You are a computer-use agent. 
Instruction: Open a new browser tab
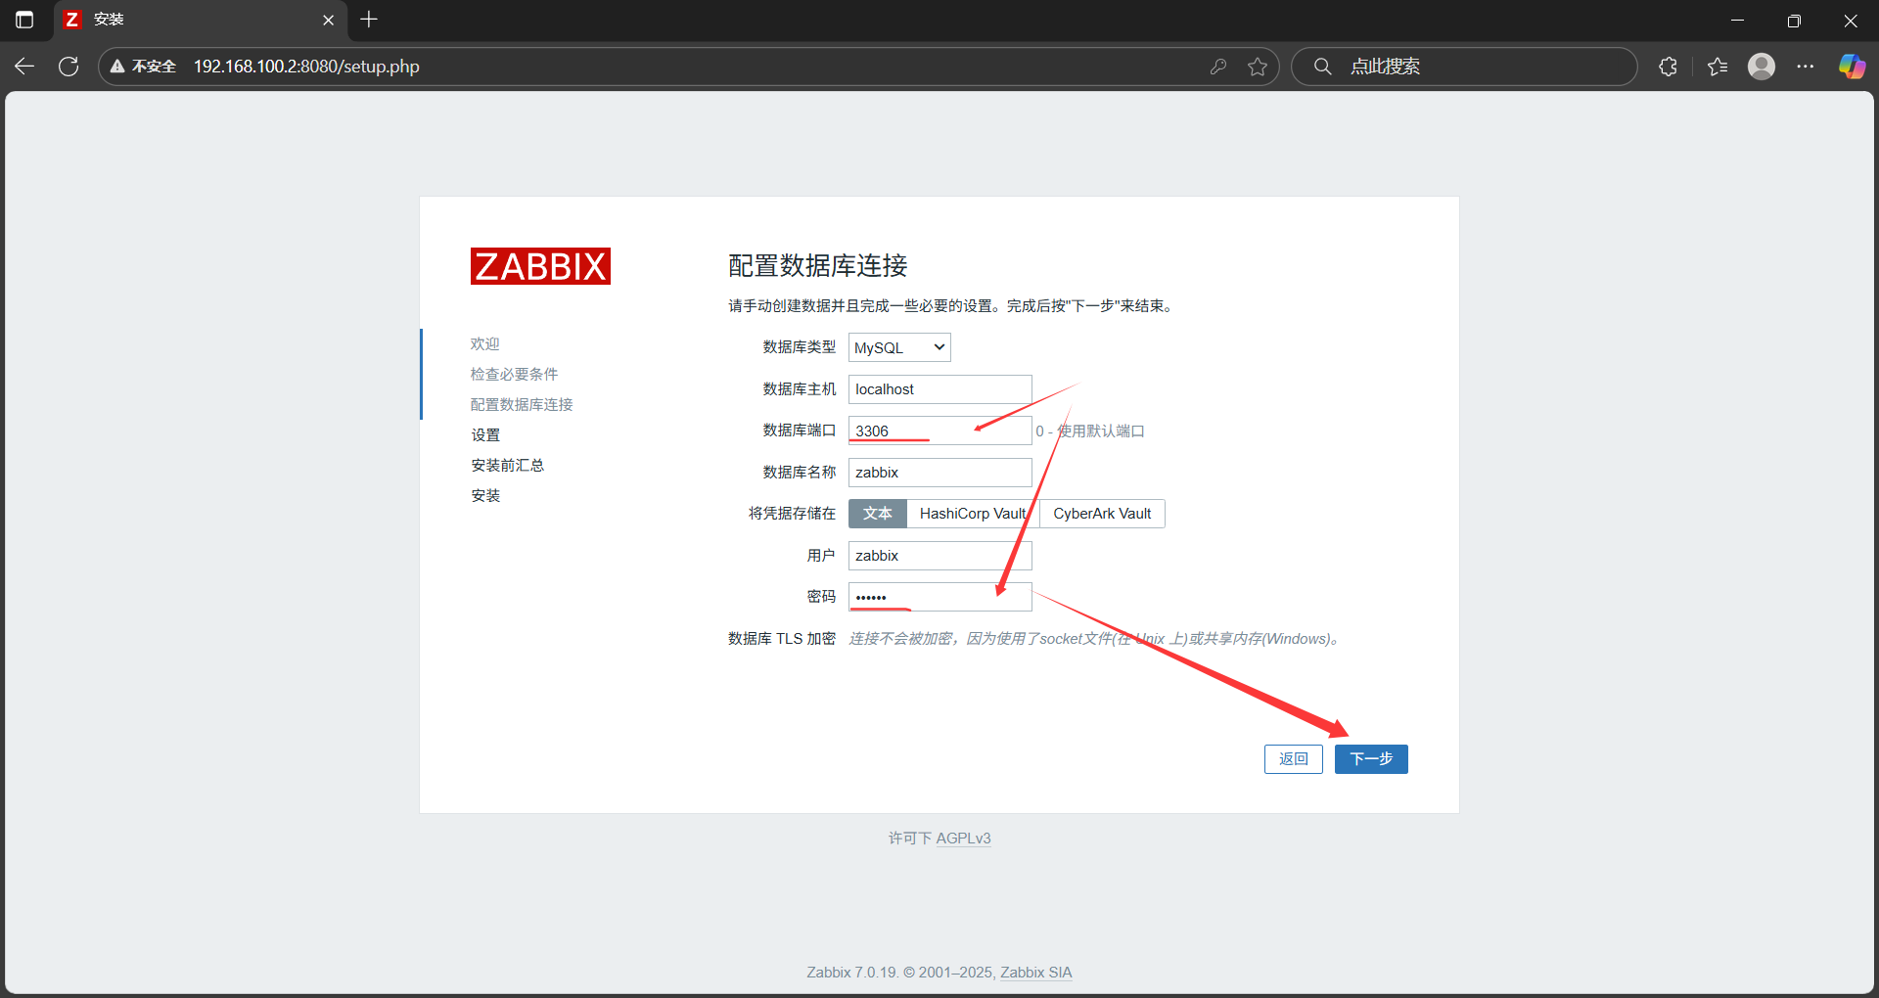pyautogui.click(x=369, y=20)
